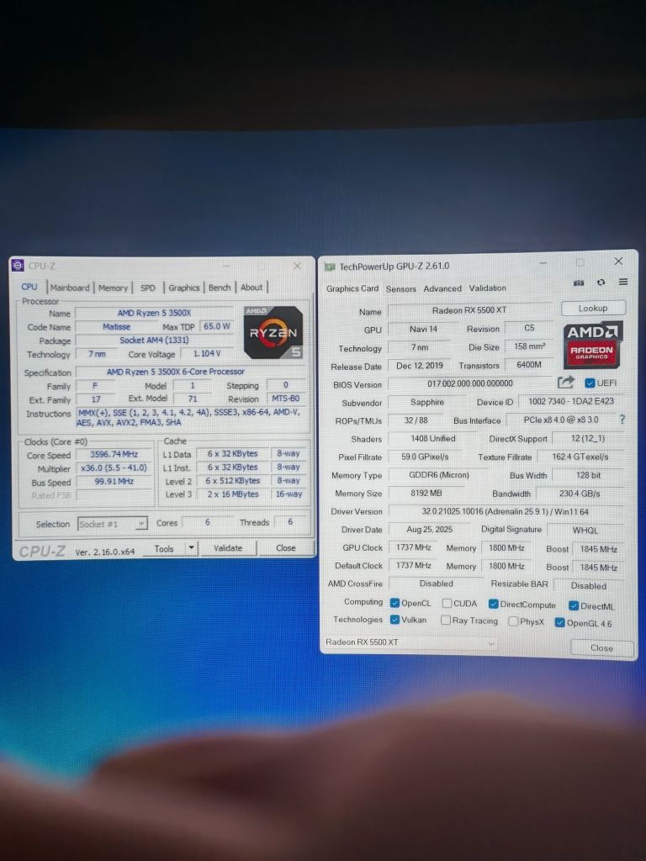646x861 pixels.
Task: Click the Multiplier value x36.0
Action: coord(114,467)
